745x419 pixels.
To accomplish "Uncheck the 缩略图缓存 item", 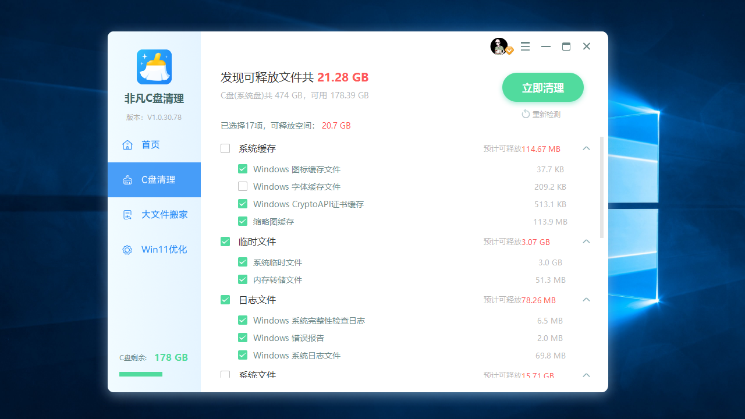I will 243,221.
